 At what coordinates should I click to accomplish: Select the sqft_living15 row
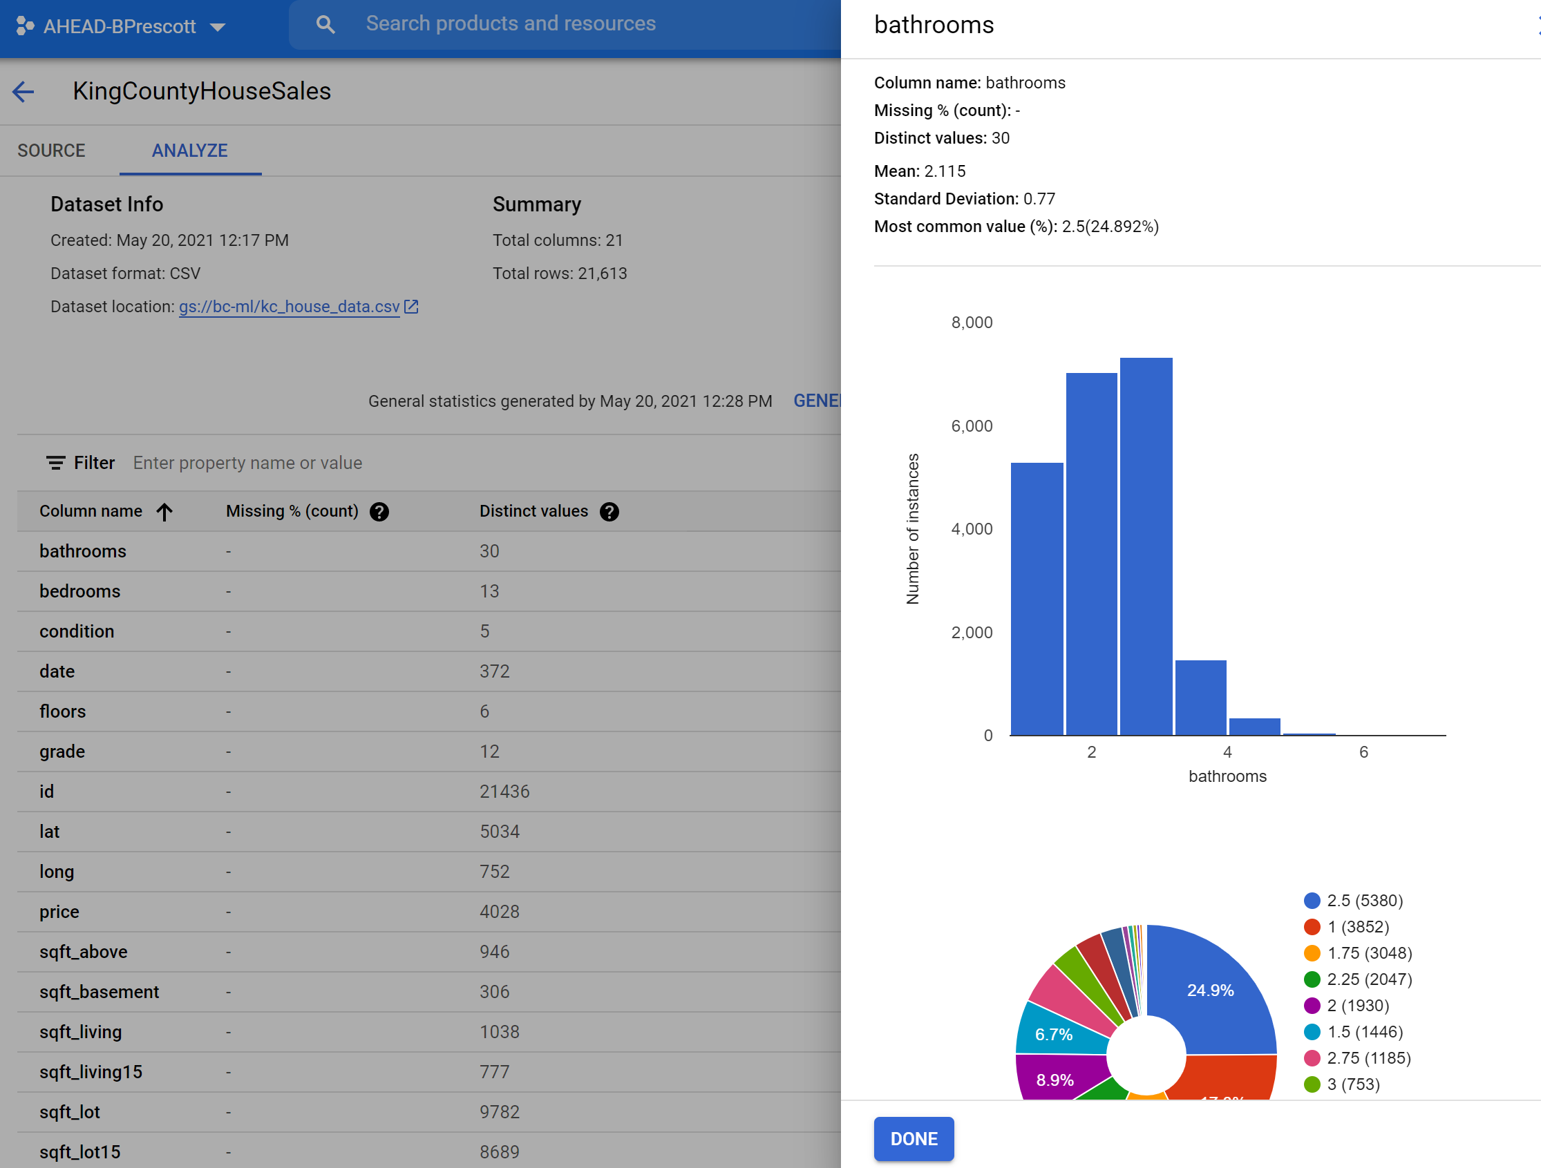coord(428,1072)
